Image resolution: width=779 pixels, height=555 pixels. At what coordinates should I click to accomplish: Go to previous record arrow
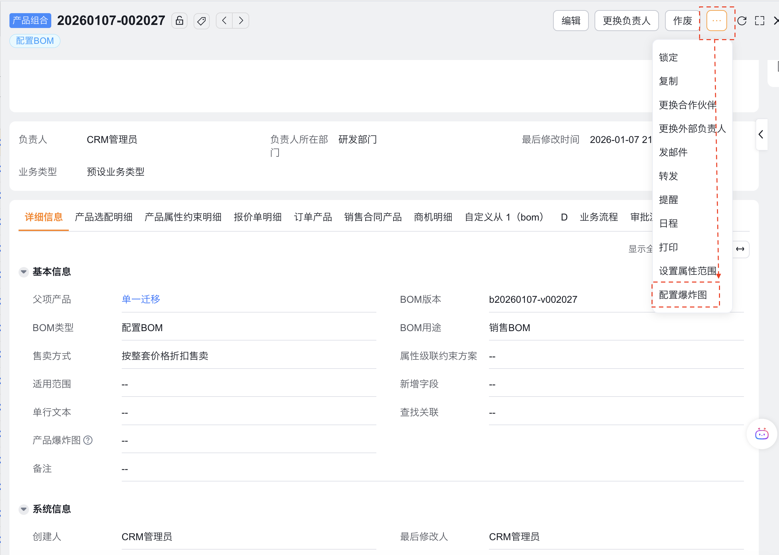(x=224, y=21)
